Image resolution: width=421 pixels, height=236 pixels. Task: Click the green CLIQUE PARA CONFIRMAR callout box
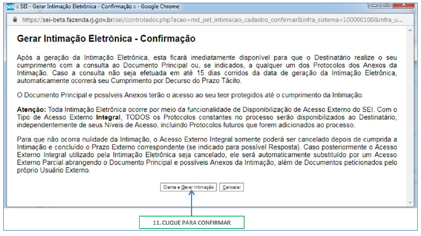pyautogui.click(x=192, y=222)
